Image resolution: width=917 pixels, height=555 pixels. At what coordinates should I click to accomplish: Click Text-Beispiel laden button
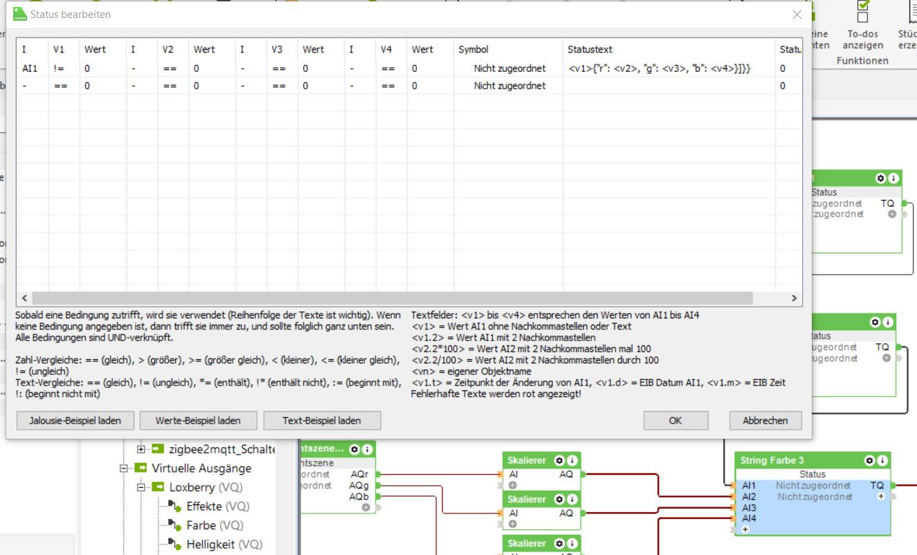tap(321, 420)
